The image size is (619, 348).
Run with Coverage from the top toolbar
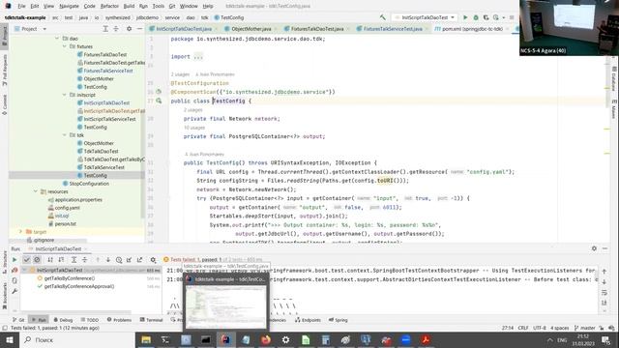[486, 17]
